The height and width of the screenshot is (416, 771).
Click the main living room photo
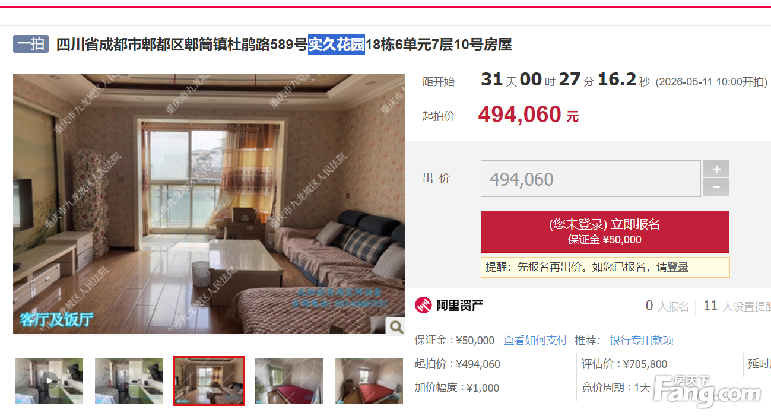(x=209, y=204)
